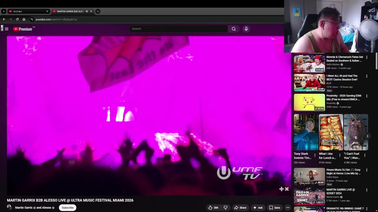The image size is (378, 212).
Task: Open a new browser tab
Action: (98, 11)
